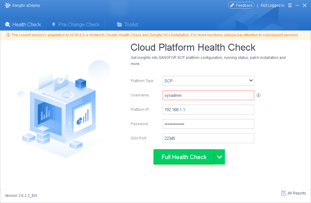Click the Not Logged In status
Viewport: 311px width, 203px height.
[x=273, y=5]
